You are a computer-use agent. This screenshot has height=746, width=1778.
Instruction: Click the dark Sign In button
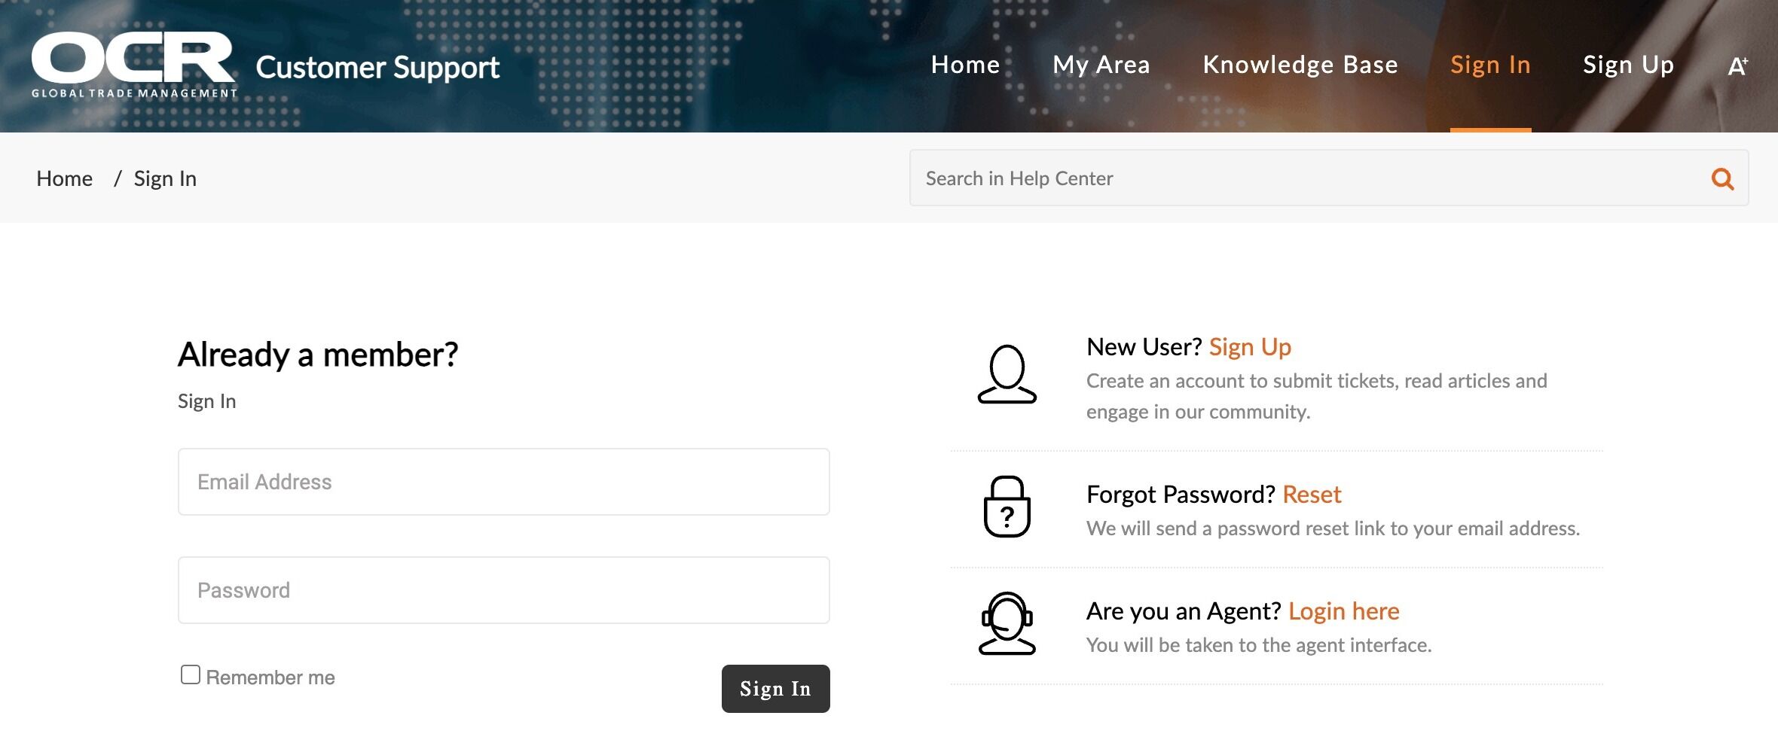pyautogui.click(x=775, y=689)
